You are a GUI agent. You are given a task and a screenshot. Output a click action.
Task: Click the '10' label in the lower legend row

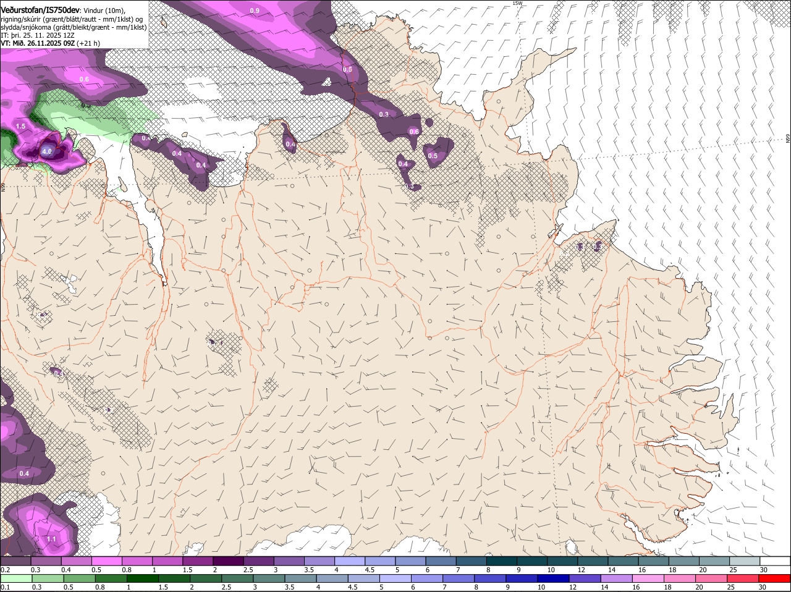pos(541,587)
